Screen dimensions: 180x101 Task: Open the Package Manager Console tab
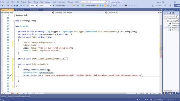click(x=22, y=96)
